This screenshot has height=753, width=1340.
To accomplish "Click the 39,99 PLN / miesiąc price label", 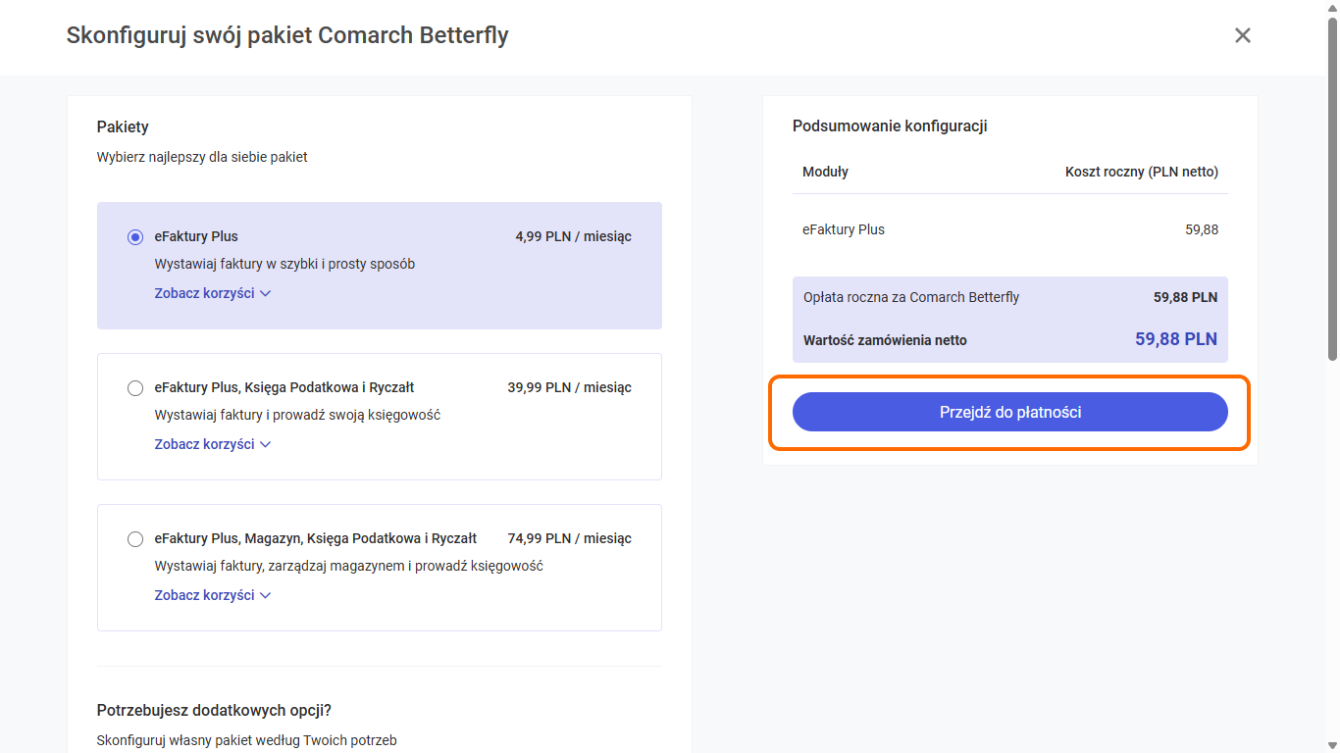I will tap(569, 387).
